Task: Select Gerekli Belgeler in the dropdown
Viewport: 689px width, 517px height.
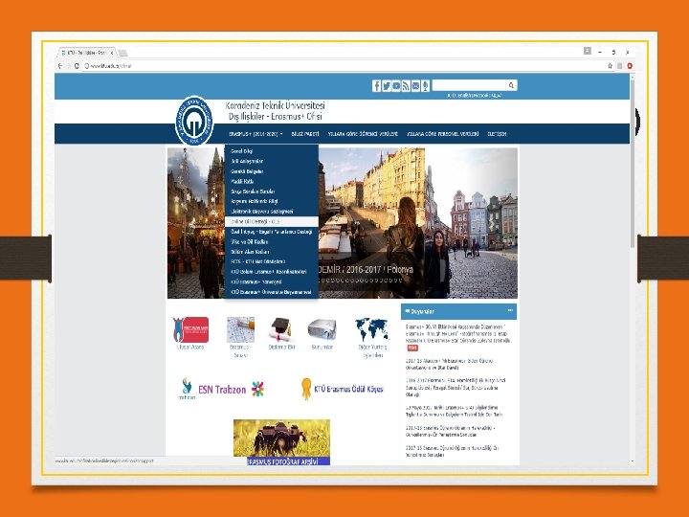Action: [272, 171]
